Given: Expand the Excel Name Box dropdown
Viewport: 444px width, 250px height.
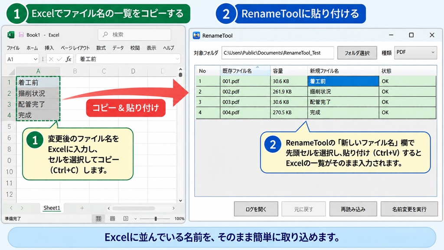Looking at the screenshot, I should [x=36, y=59].
